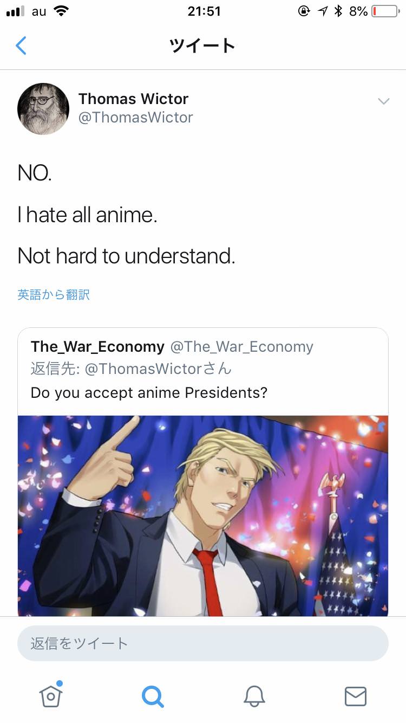Open the Search magnifier tab
The width and height of the screenshot is (406, 723).
pos(152,696)
